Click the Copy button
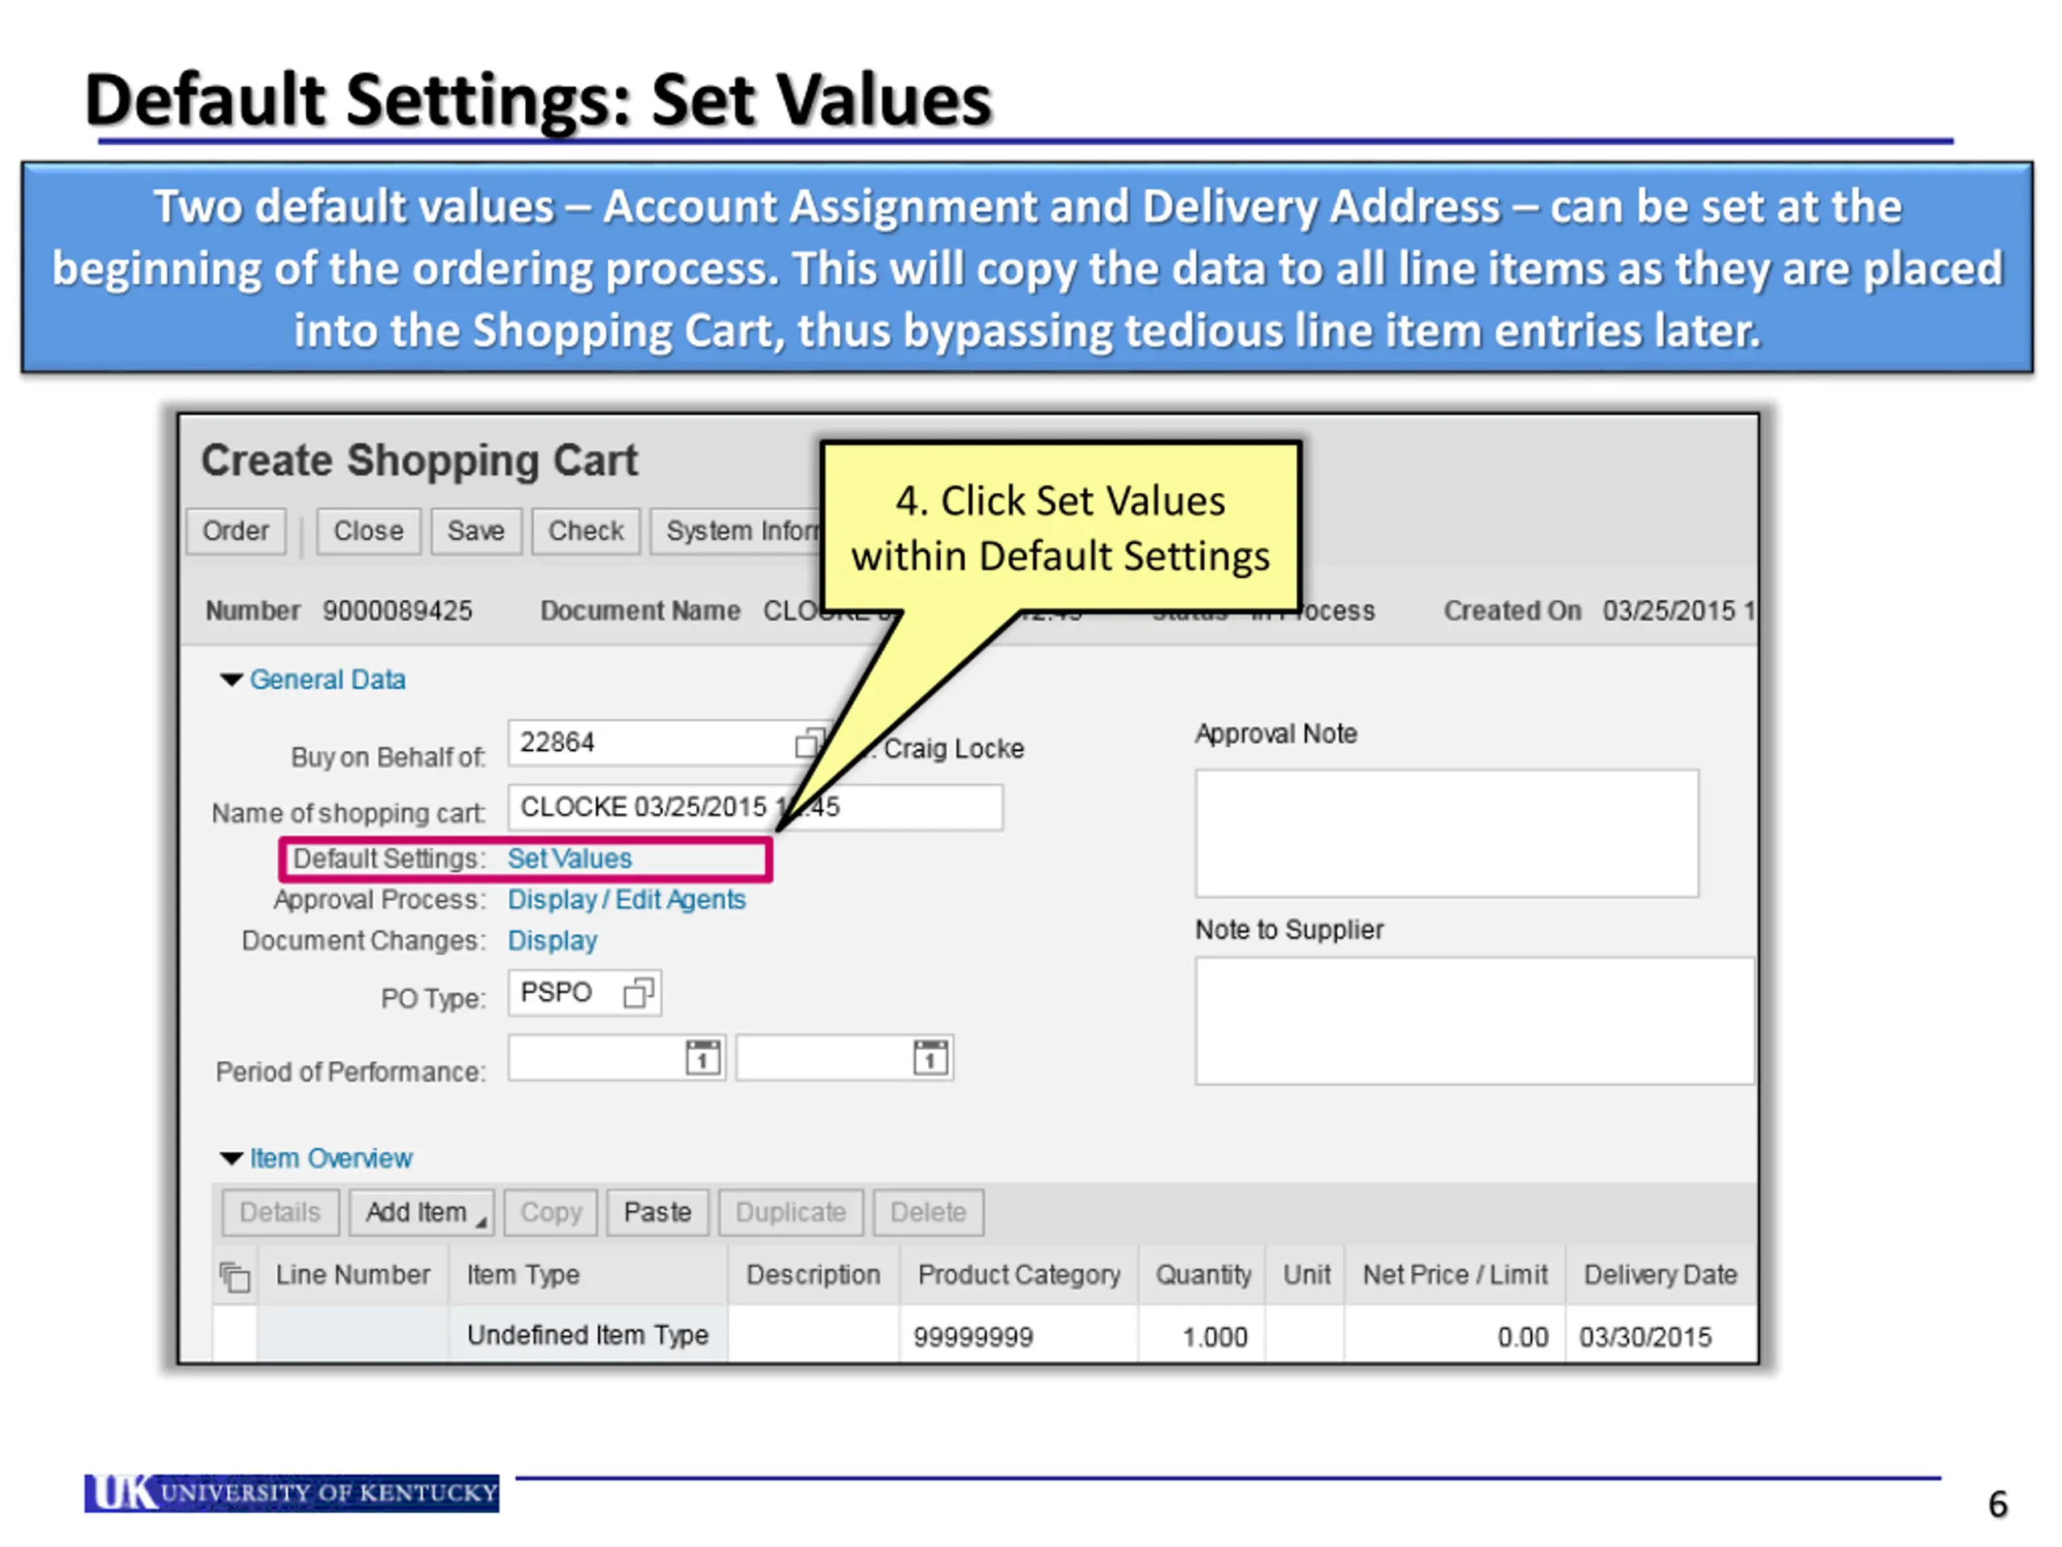 551,1213
